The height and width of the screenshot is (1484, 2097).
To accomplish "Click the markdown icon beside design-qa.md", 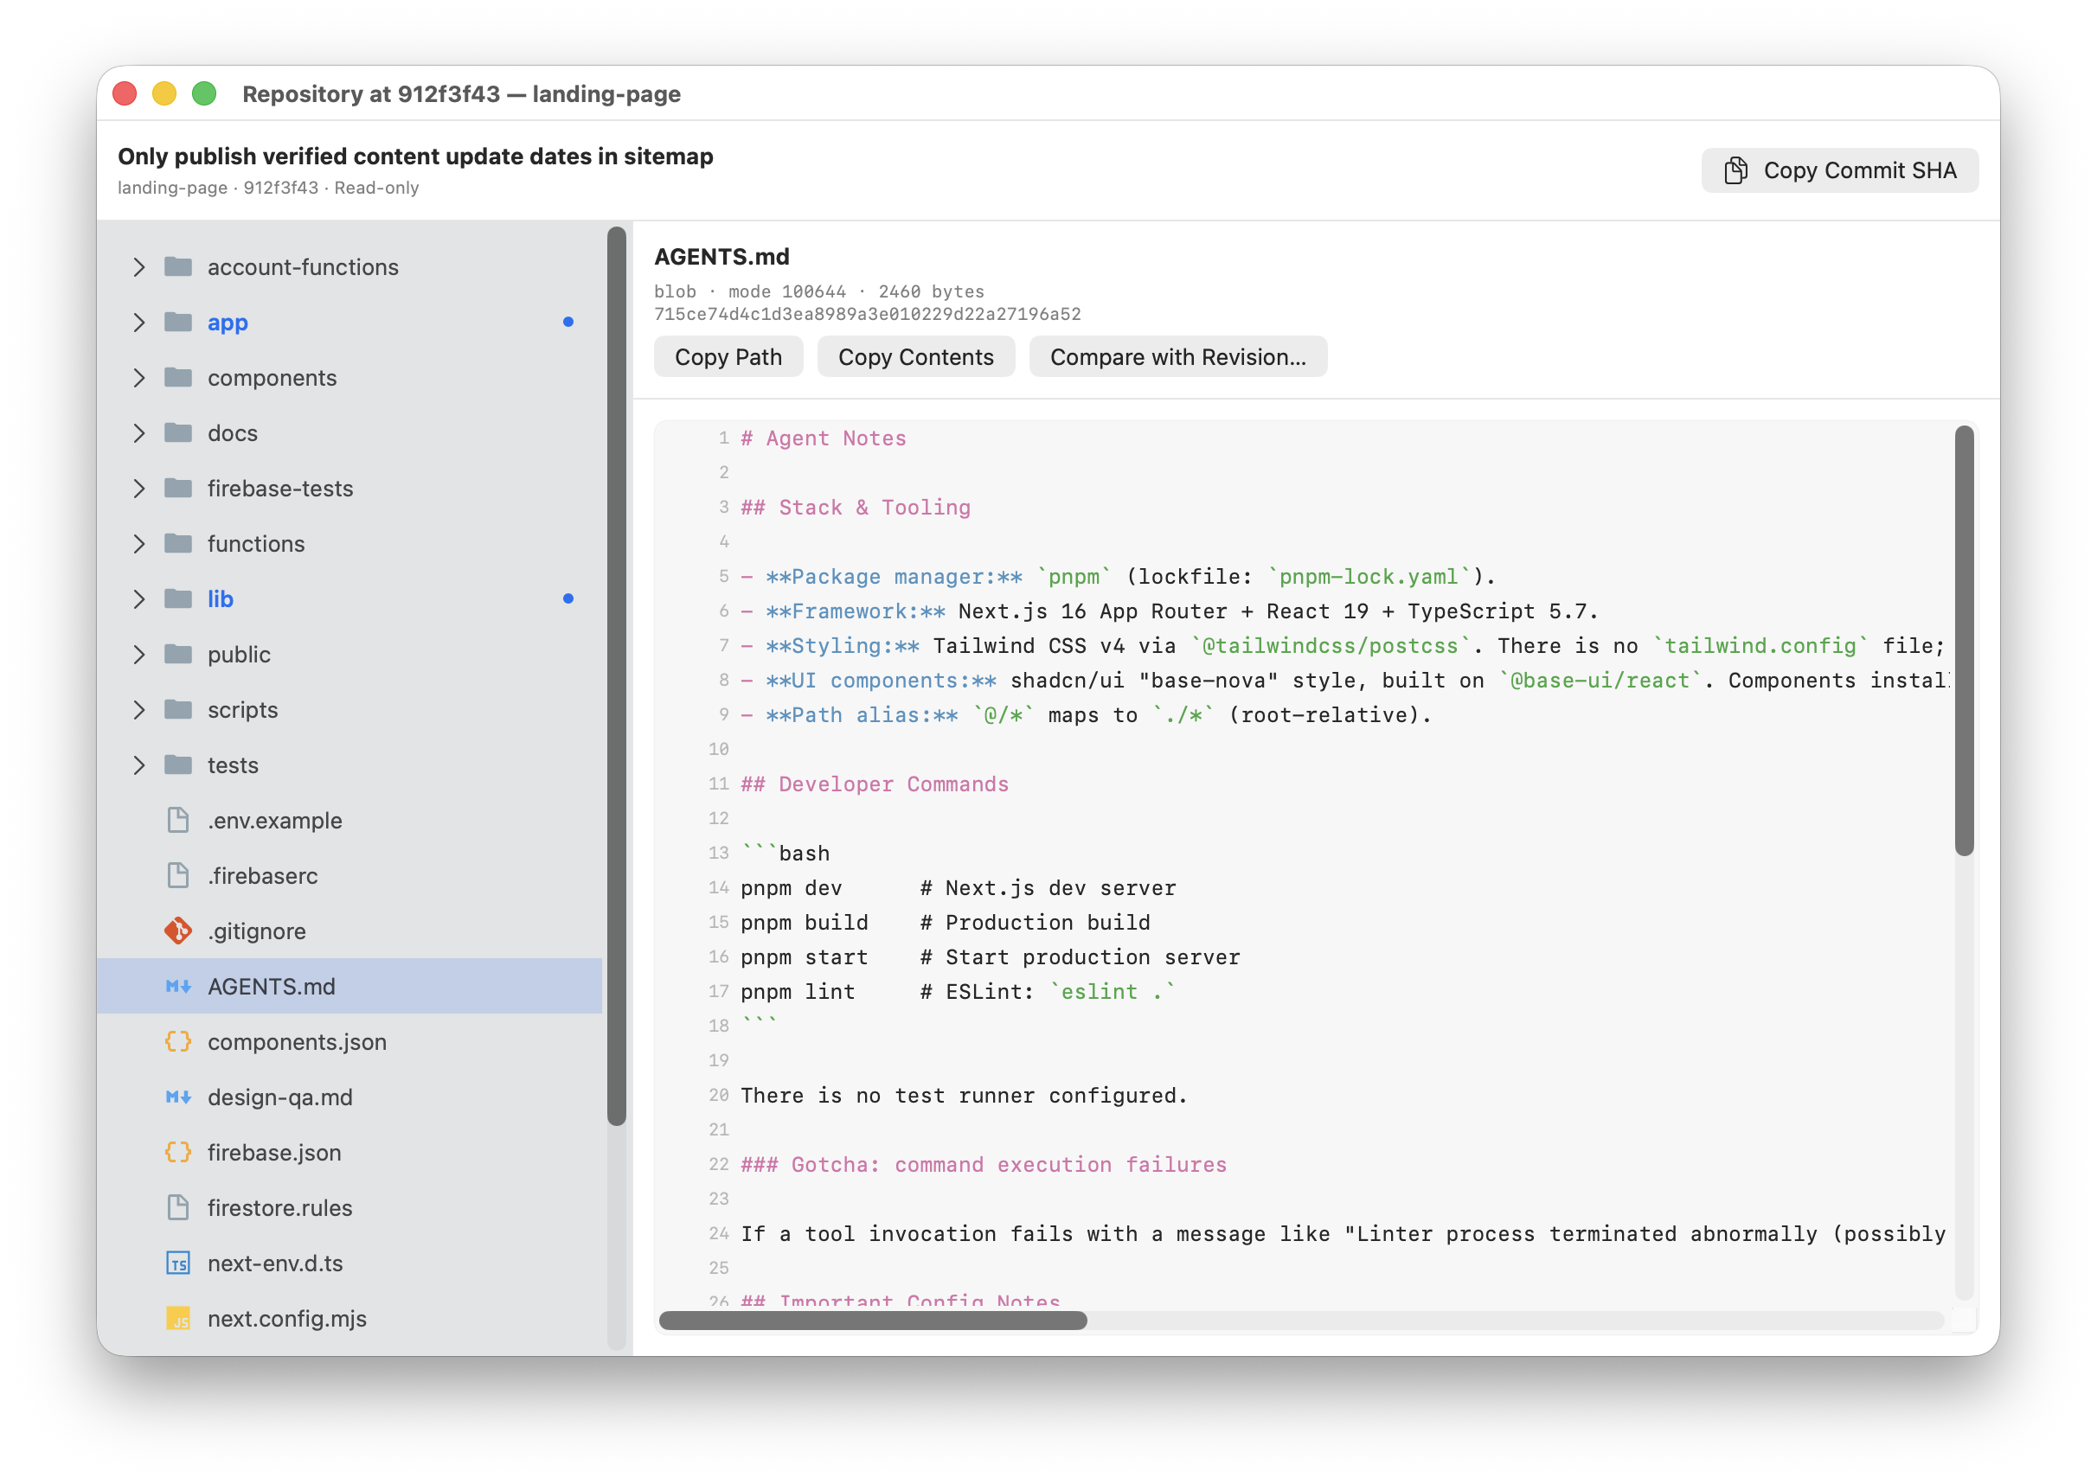I will click(x=178, y=1097).
